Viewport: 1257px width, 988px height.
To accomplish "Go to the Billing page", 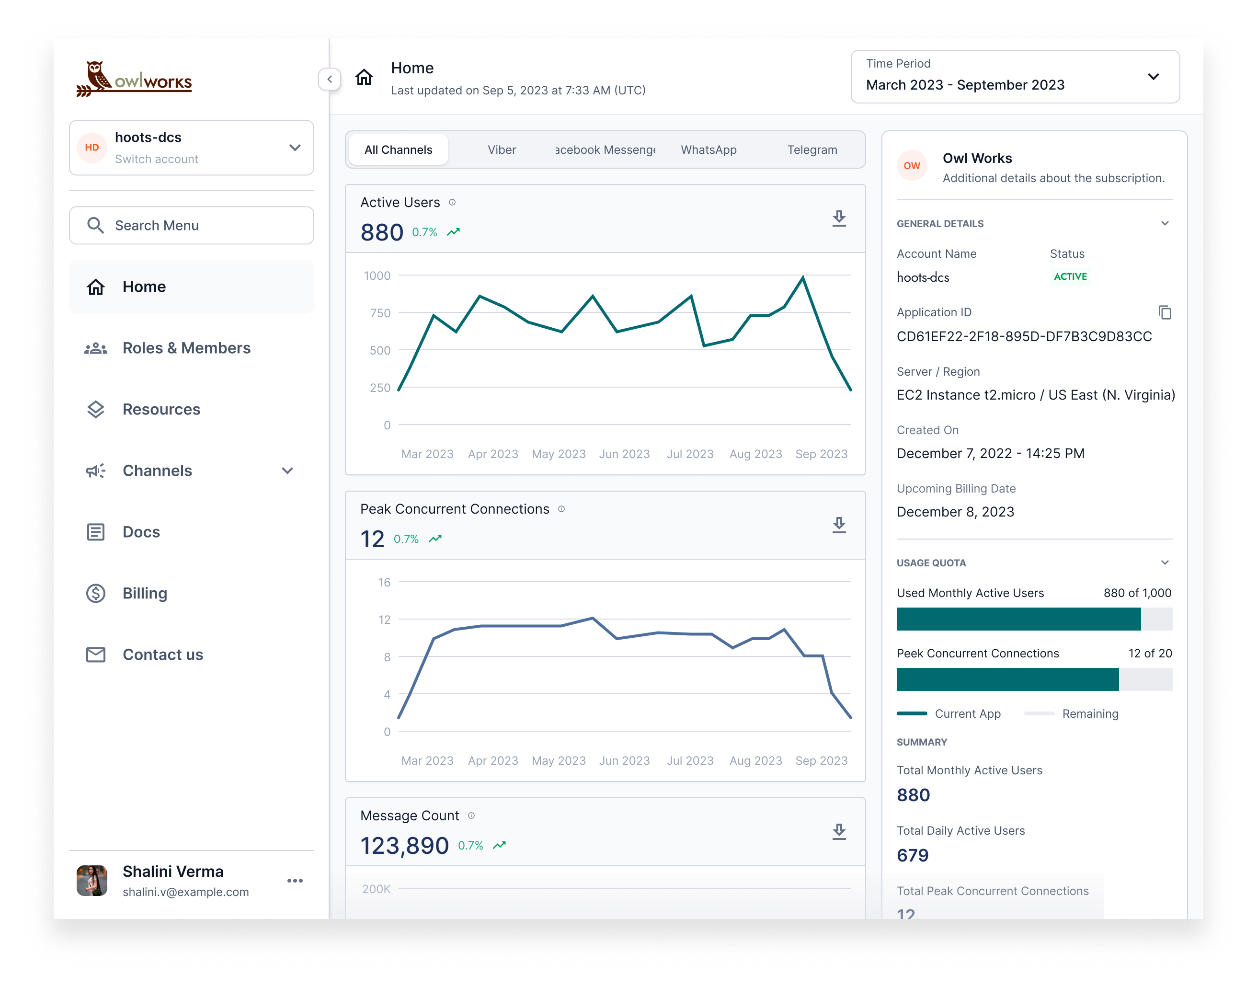I will (145, 594).
